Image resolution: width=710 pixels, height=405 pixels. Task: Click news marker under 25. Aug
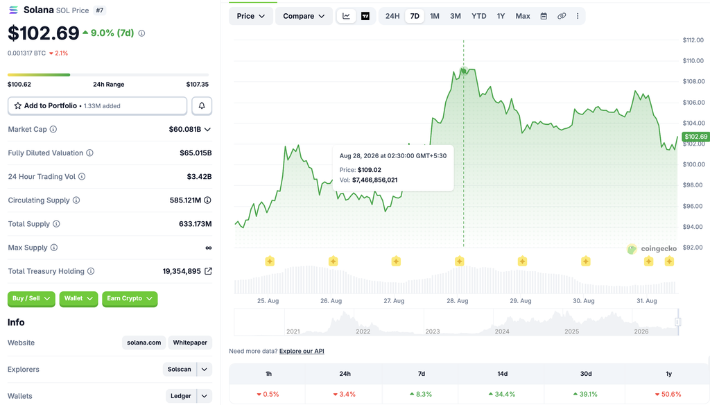click(x=270, y=261)
